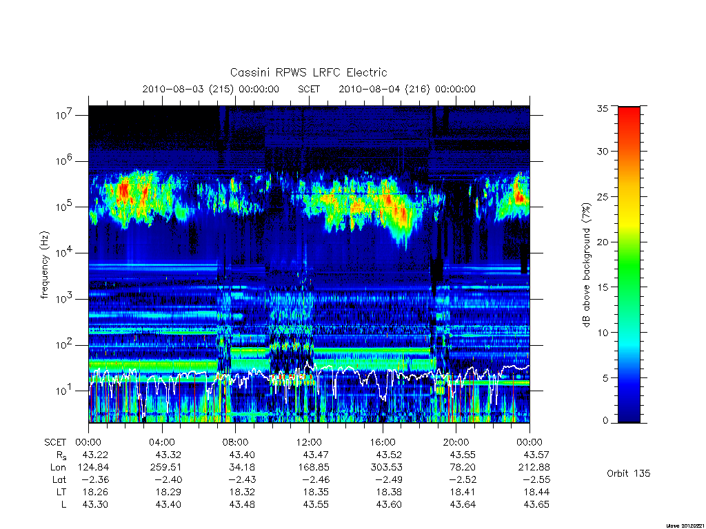Click the plot title Cassini RPWS LRFC Electric
This screenshot has width=706, height=529.
coord(308,72)
